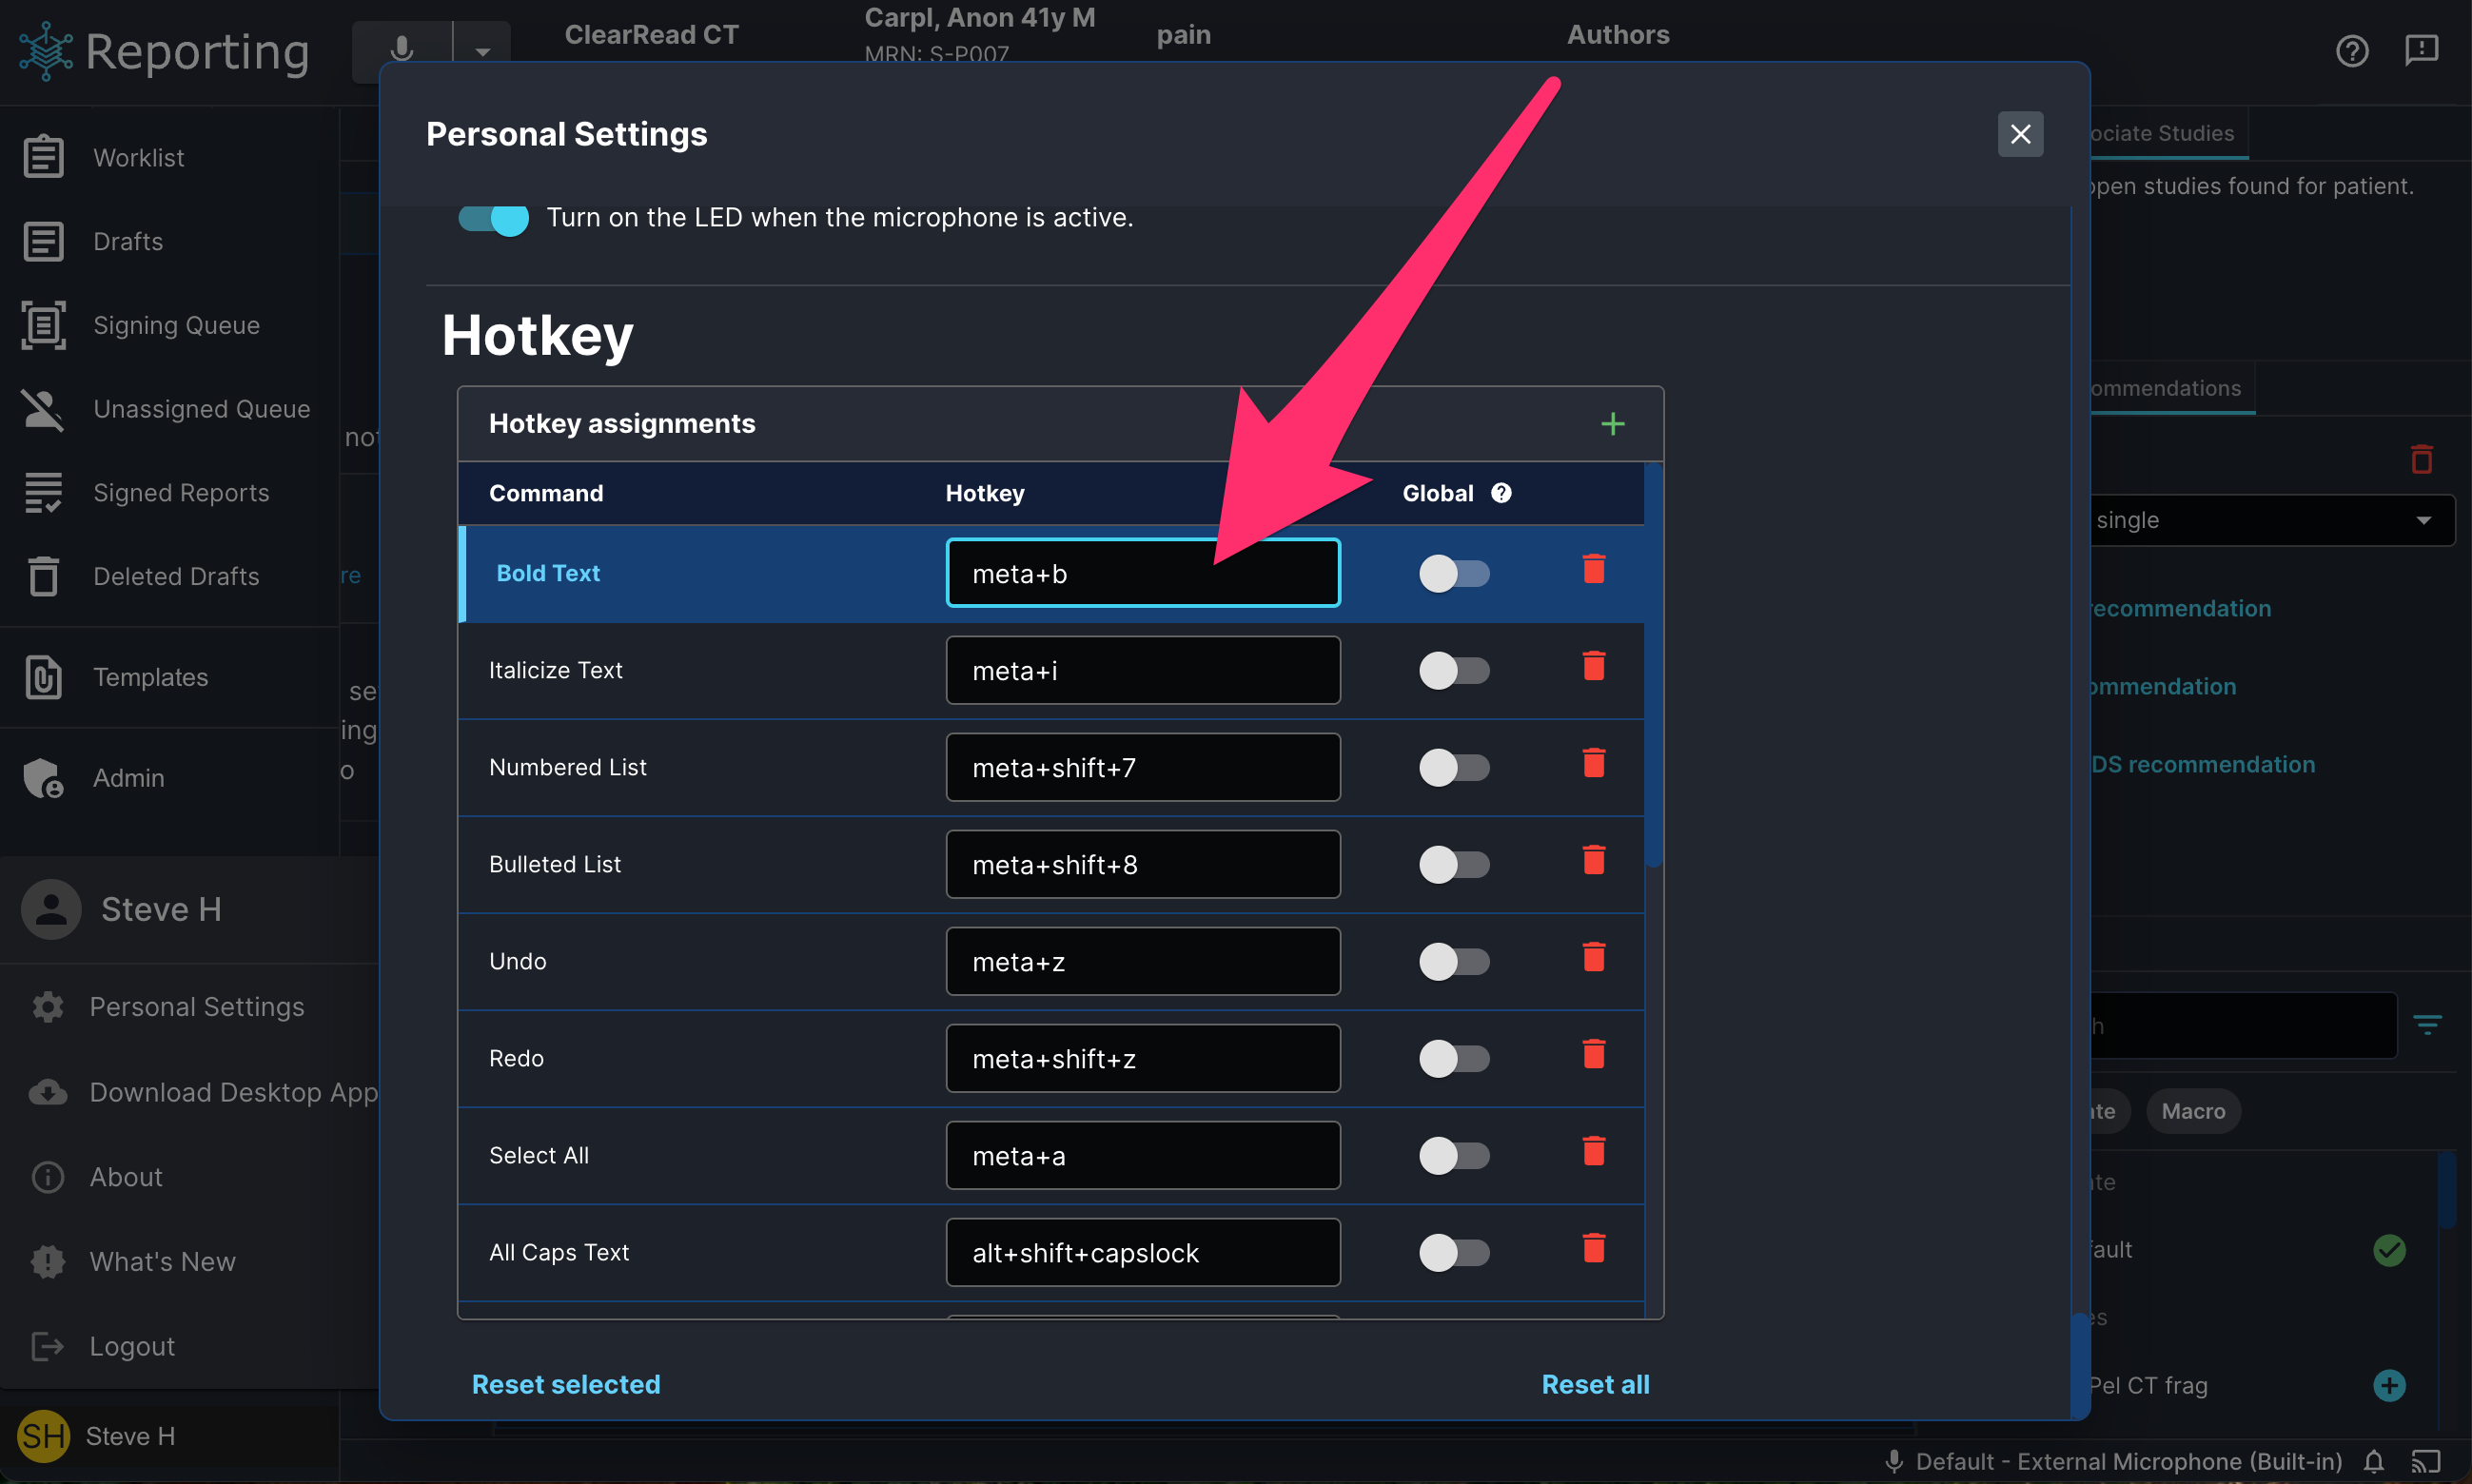Add the Pel CT frag template
This screenshot has height=1484, width=2472.
click(2389, 1385)
